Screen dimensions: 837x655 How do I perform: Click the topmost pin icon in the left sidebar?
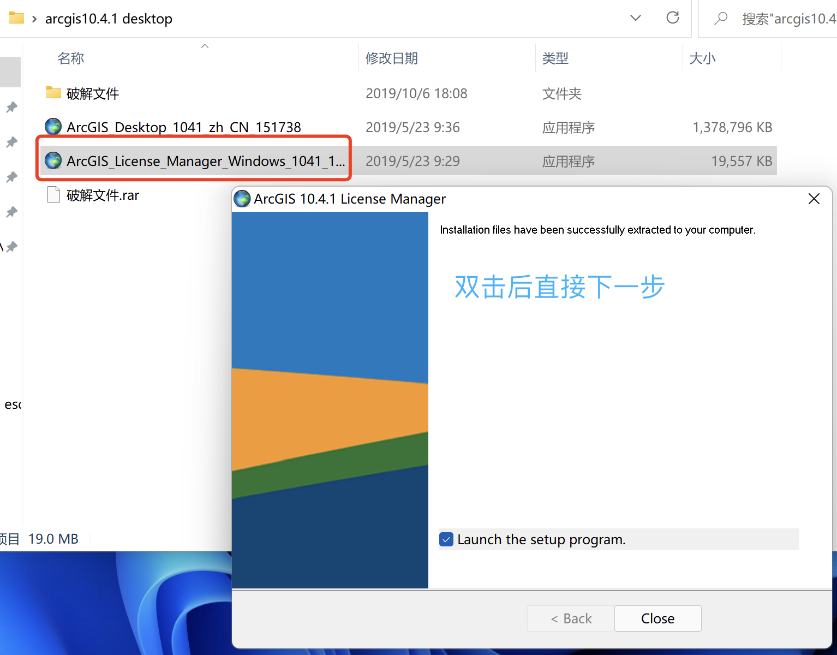click(11, 107)
